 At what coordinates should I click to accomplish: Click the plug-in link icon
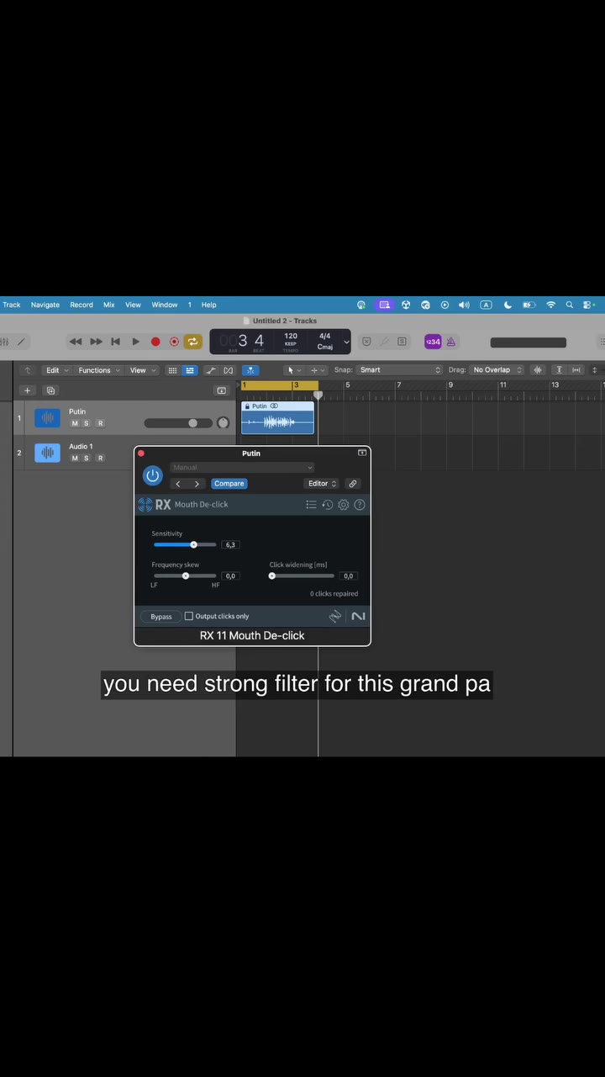click(353, 484)
